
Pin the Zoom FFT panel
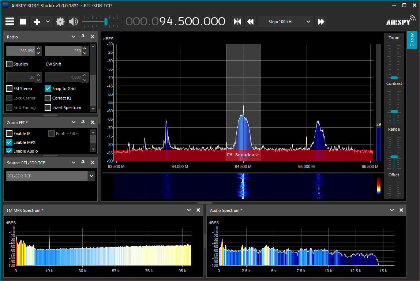pyautogui.click(x=83, y=122)
